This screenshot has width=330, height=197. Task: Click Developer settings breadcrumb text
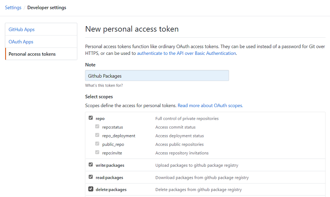(47, 7)
